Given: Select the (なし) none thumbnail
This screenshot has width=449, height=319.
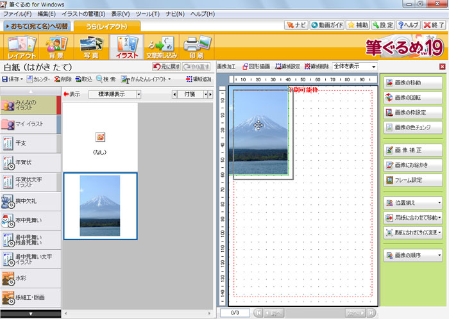Looking at the screenshot, I should click(x=99, y=142).
